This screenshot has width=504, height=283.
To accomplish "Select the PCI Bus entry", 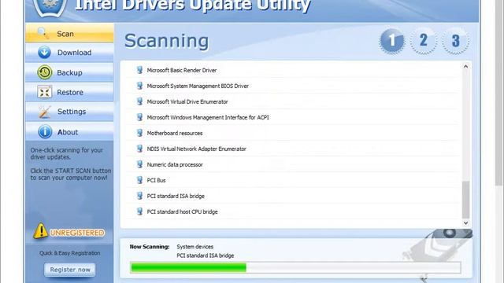I will tap(292, 180).
